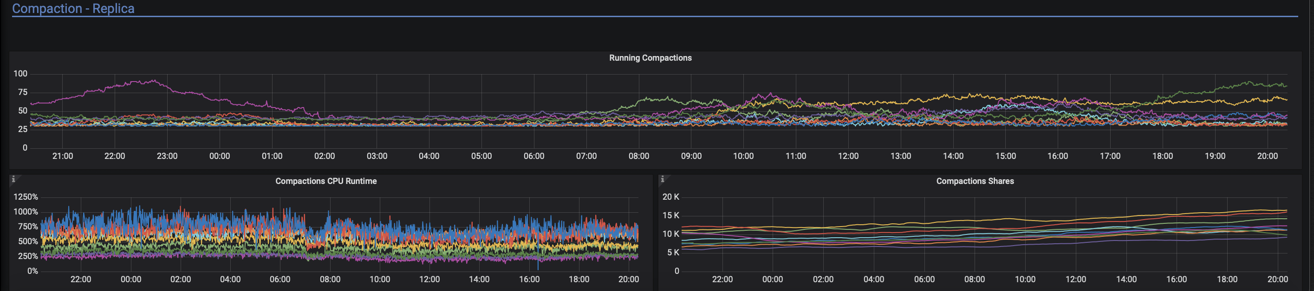The image size is (1314, 291).
Task: Click 01:00 label on Running Compactions axis
Action: tap(272, 156)
